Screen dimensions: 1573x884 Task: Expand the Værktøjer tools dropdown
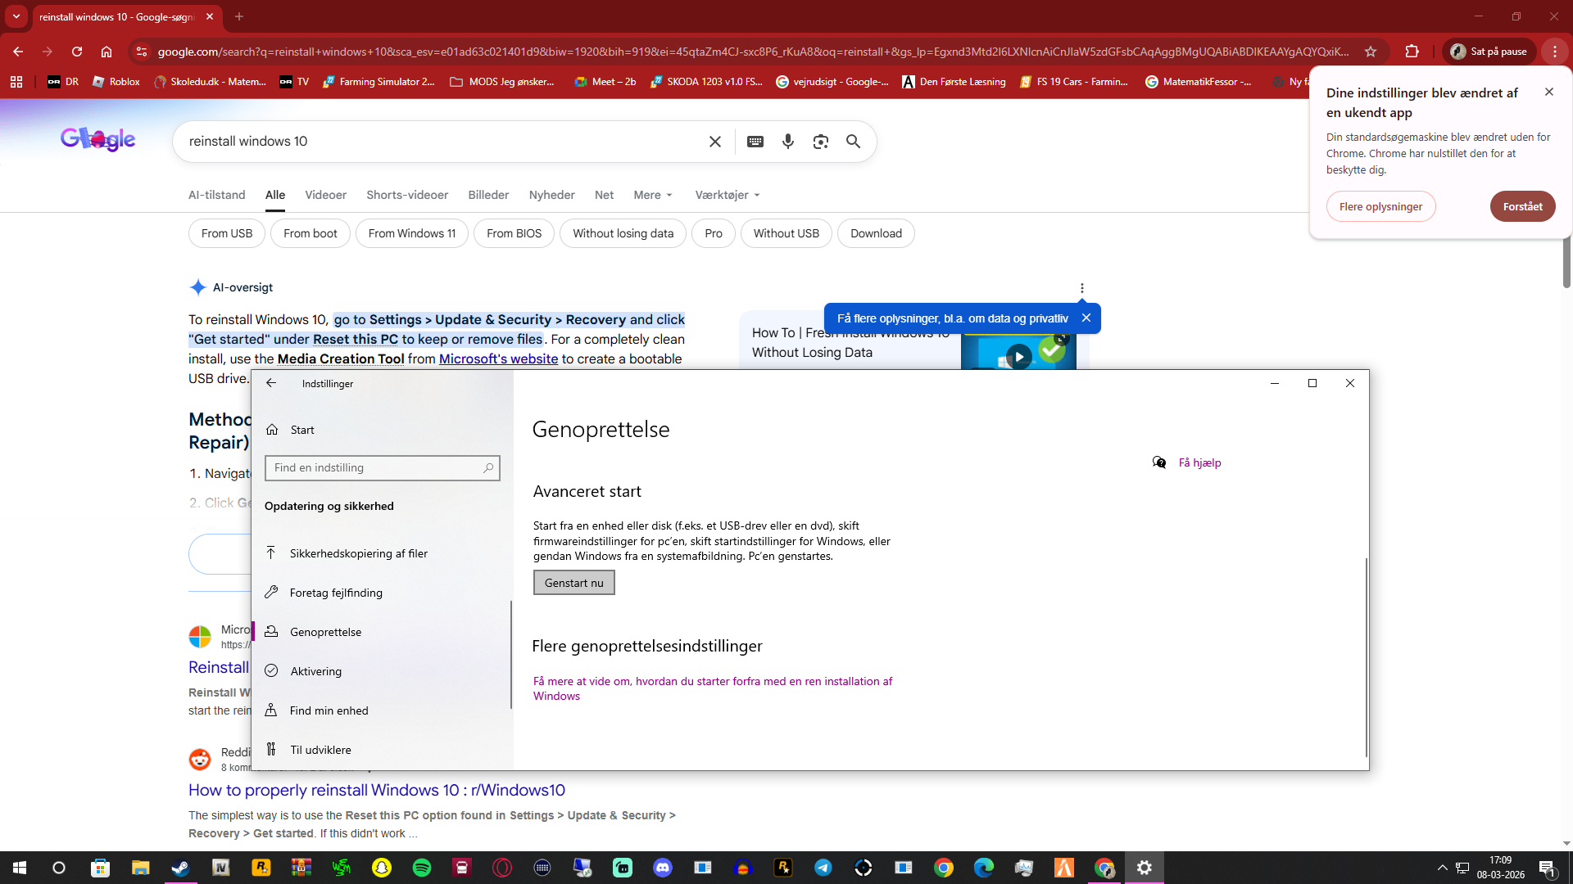click(x=728, y=195)
